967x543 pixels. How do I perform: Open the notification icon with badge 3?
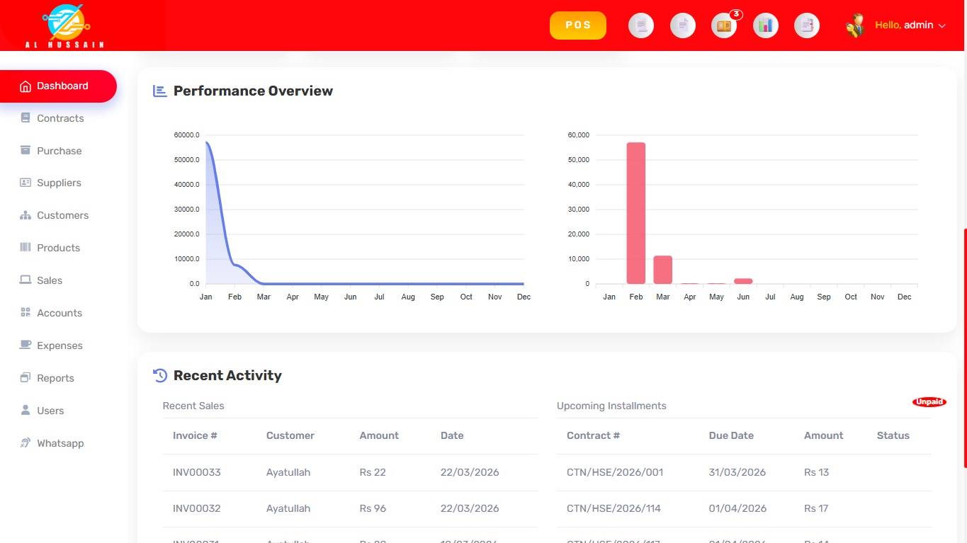pyautogui.click(x=724, y=25)
